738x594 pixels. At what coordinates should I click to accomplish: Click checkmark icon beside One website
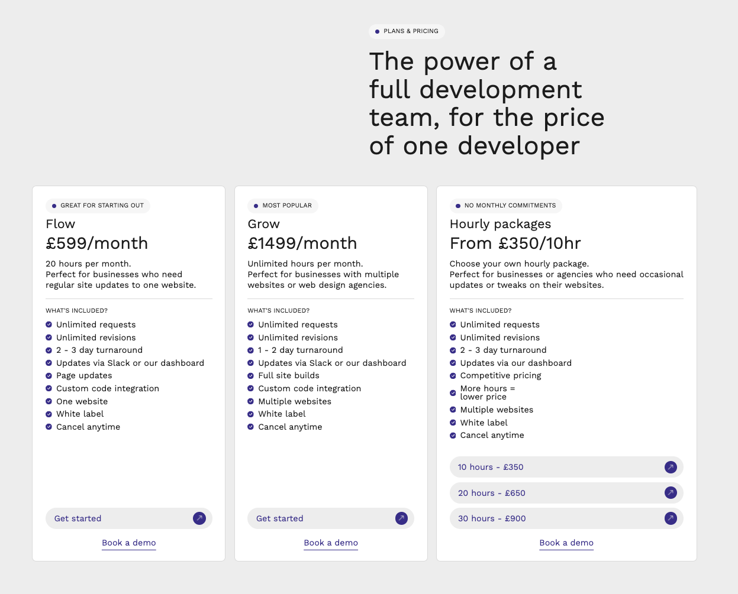[49, 401]
